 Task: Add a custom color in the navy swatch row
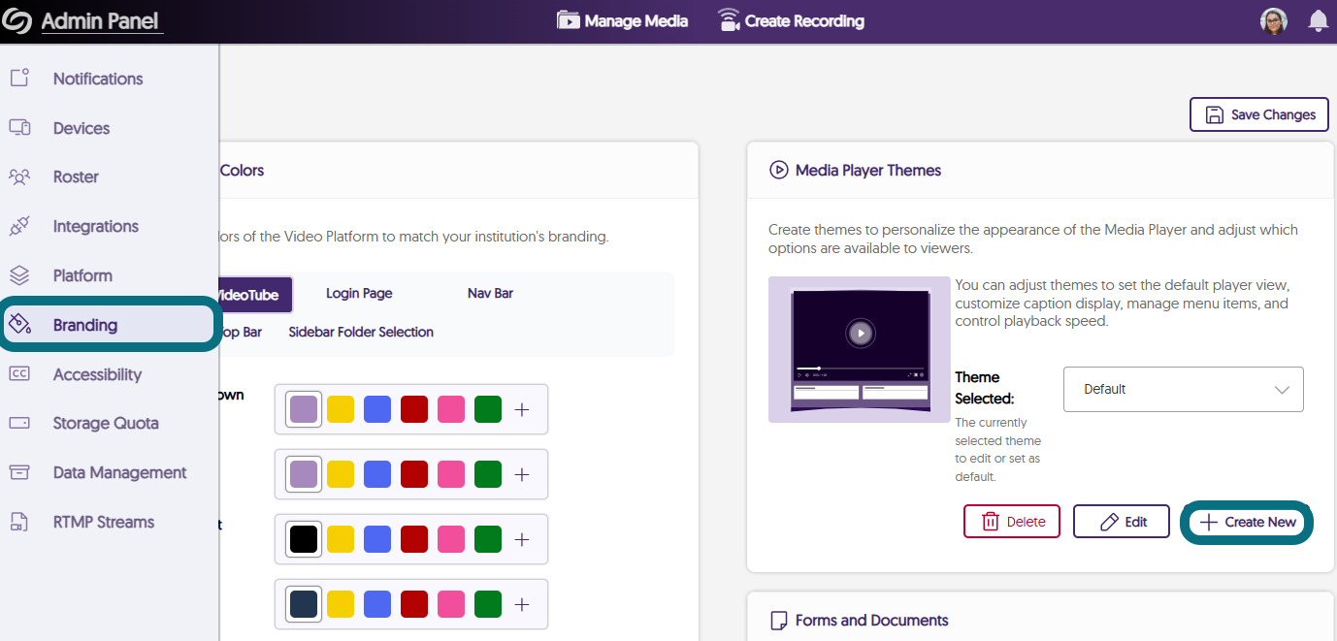(x=522, y=604)
